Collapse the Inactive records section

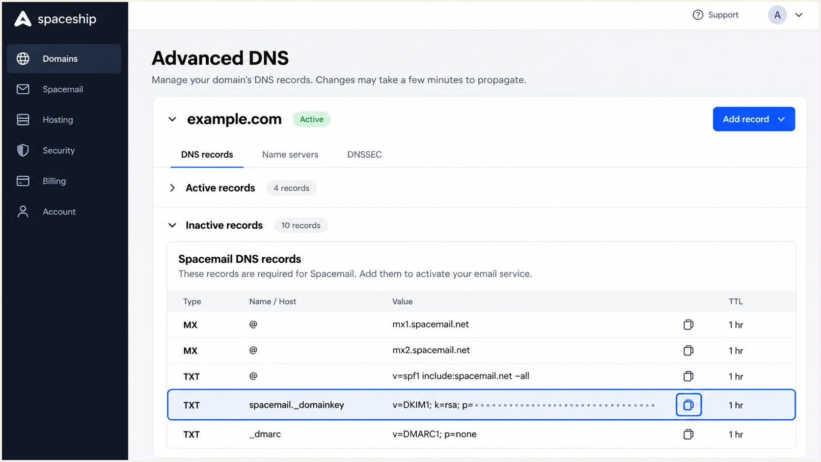[172, 225]
